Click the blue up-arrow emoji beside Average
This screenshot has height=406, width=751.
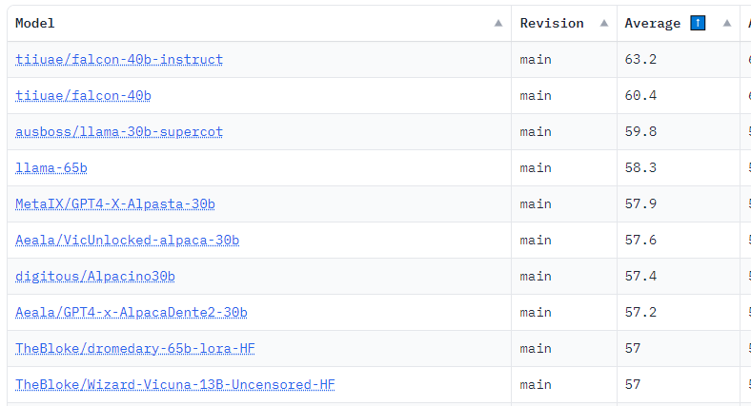(x=698, y=24)
